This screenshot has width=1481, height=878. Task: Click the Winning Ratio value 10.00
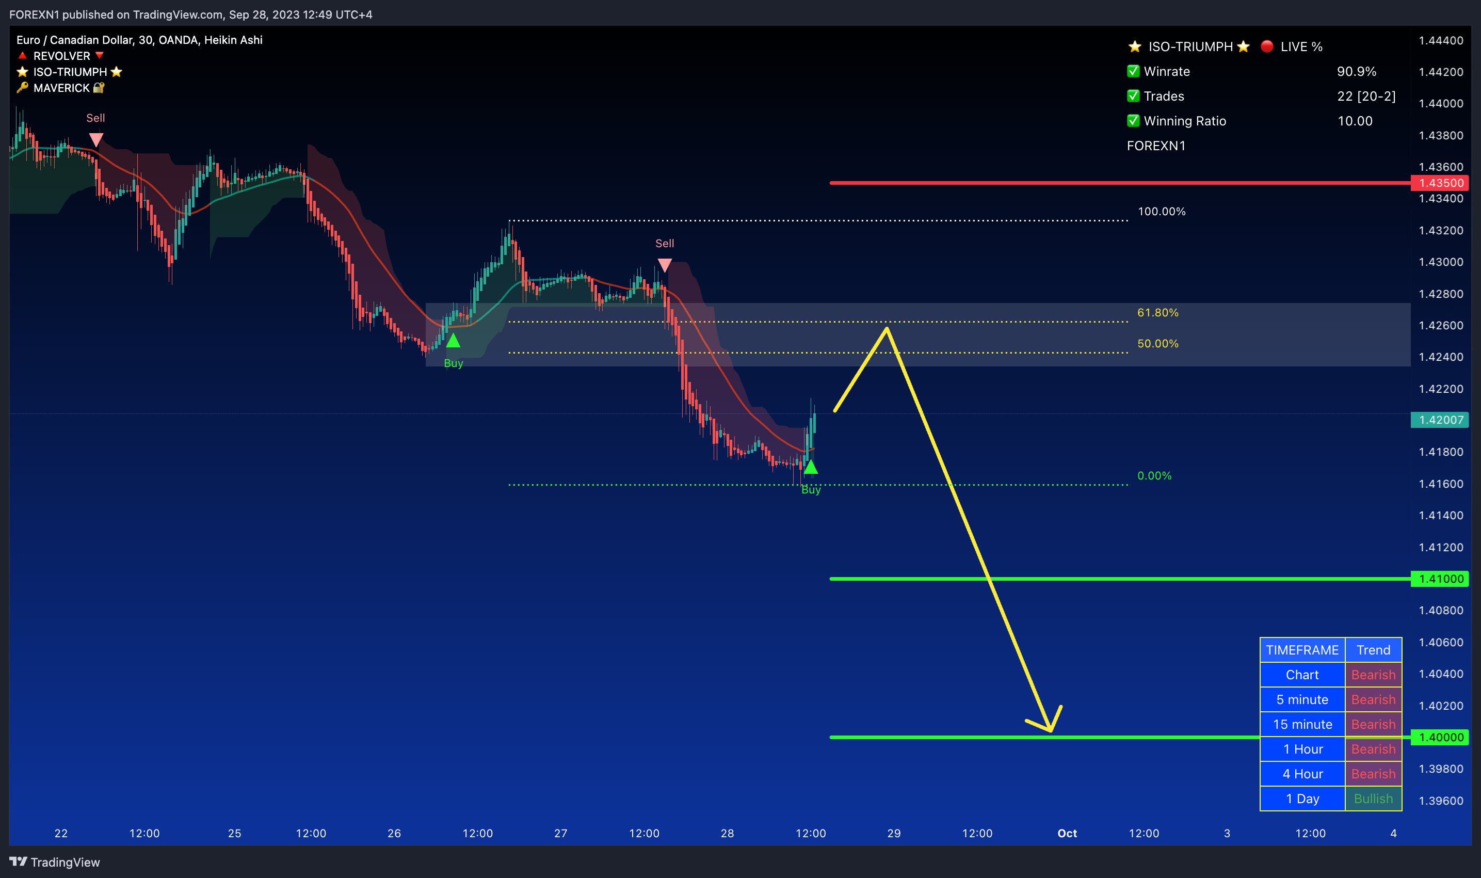1355,121
